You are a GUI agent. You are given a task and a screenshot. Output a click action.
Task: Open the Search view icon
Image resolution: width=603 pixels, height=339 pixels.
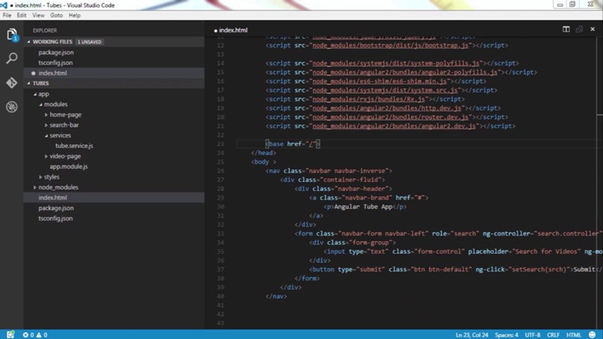click(x=12, y=58)
